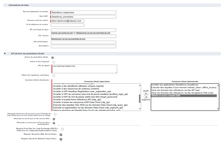Click the available OAuth domains scrollbar thumb
Viewport: 224px width, 141px height.
[x=140, y=98]
